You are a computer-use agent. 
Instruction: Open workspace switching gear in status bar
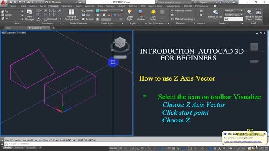[231, 148]
